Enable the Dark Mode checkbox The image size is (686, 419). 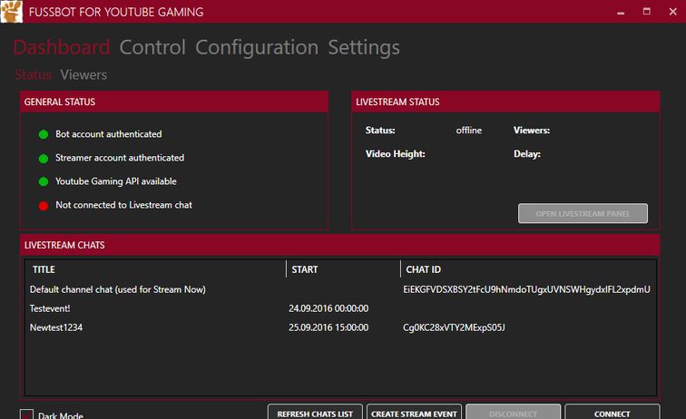[26, 415]
